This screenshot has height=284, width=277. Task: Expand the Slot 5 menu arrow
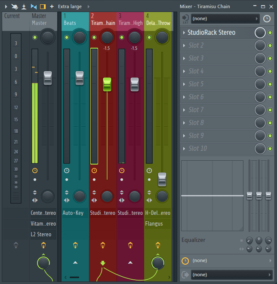[x=184, y=84]
